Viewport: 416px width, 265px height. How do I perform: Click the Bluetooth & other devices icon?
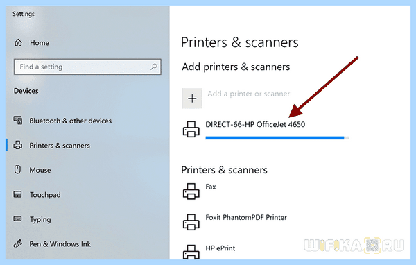[18, 121]
